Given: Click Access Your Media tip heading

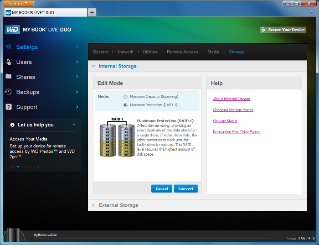Looking at the screenshot, I should point(28,139).
